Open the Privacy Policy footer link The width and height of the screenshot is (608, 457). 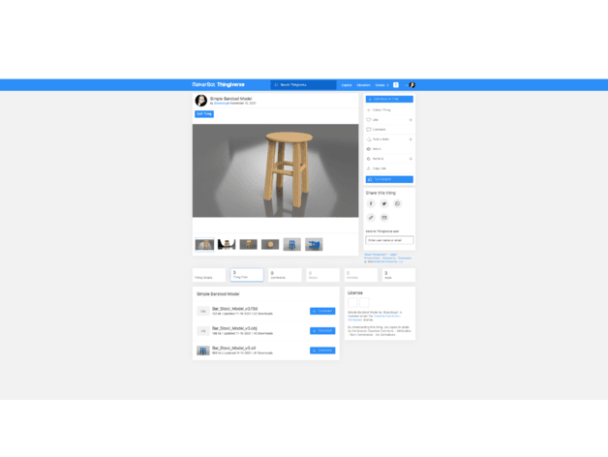point(372,258)
